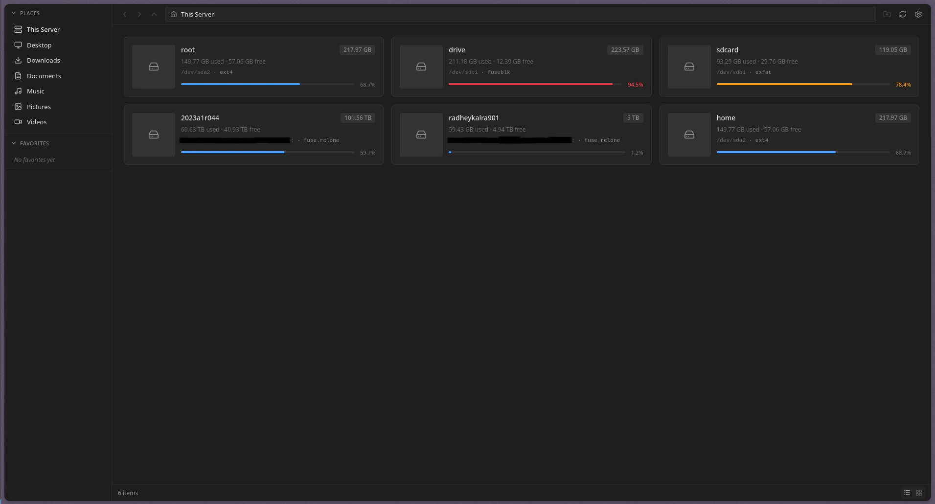Click the 217.97 GB badge on root
The width and height of the screenshot is (935, 504).
[357, 50]
